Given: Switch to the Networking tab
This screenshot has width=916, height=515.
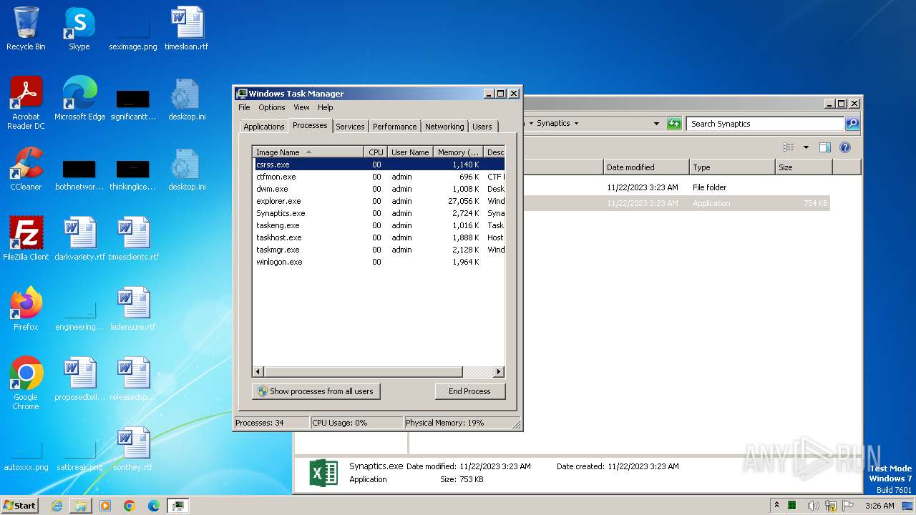Looking at the screenshot, I should point(444,127).
